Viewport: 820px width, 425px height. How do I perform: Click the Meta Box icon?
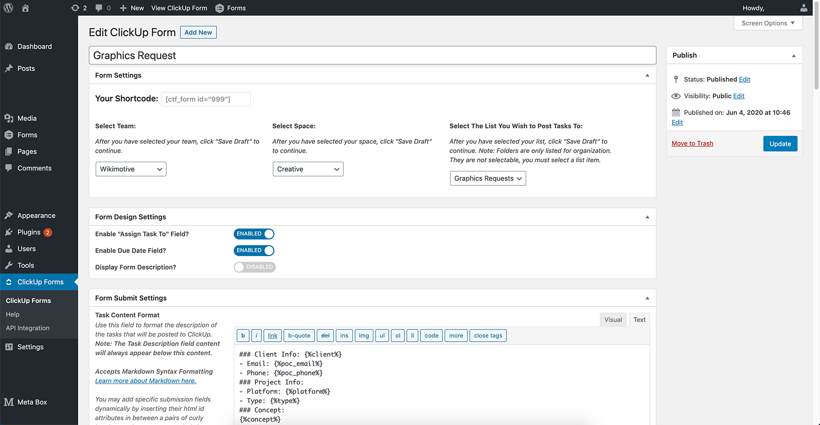(9, 402)
